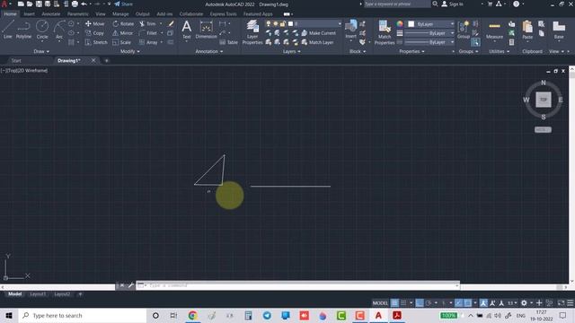This screenshot has width=575, height=323.
Task: Click Match Layer button
Action: (x=317, y=42)
